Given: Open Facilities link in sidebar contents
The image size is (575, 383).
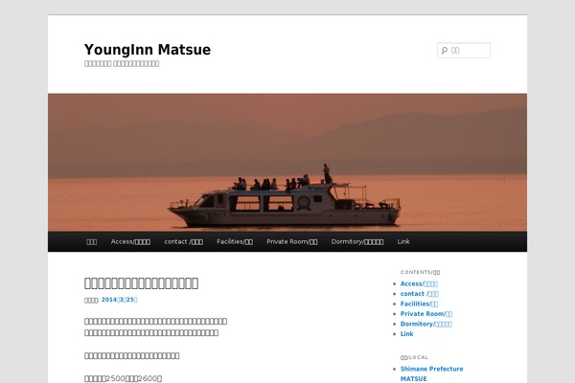Looking at the screenshot, I should pos(419,304).
